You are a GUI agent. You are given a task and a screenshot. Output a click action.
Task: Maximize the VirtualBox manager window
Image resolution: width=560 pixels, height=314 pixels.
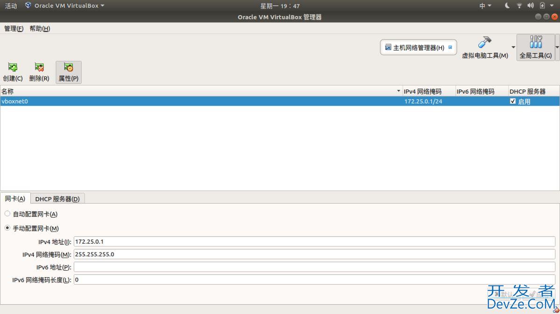546,17
